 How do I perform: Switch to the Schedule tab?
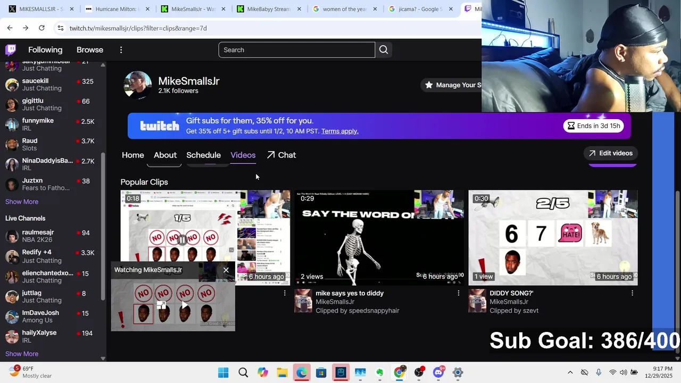coord(203,155)
